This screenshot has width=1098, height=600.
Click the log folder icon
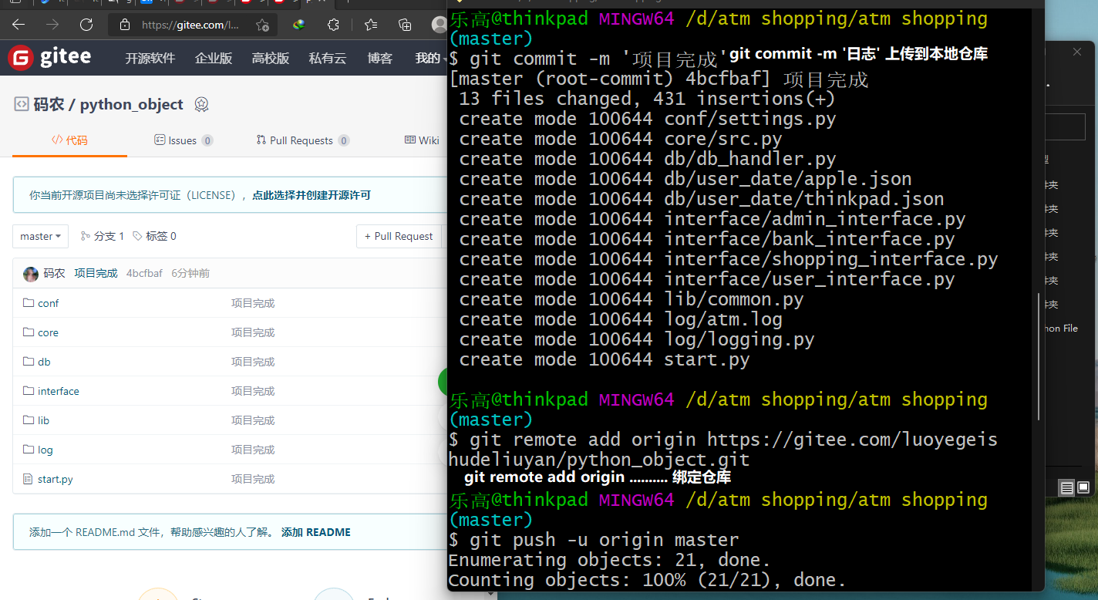29,450
